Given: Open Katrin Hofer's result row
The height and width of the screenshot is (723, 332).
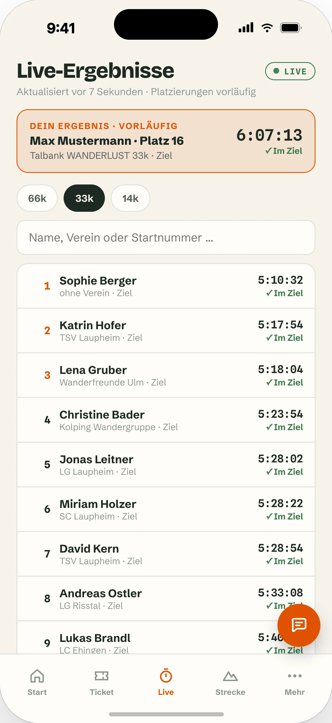Looking at the screenshot, I should (166, 331).
